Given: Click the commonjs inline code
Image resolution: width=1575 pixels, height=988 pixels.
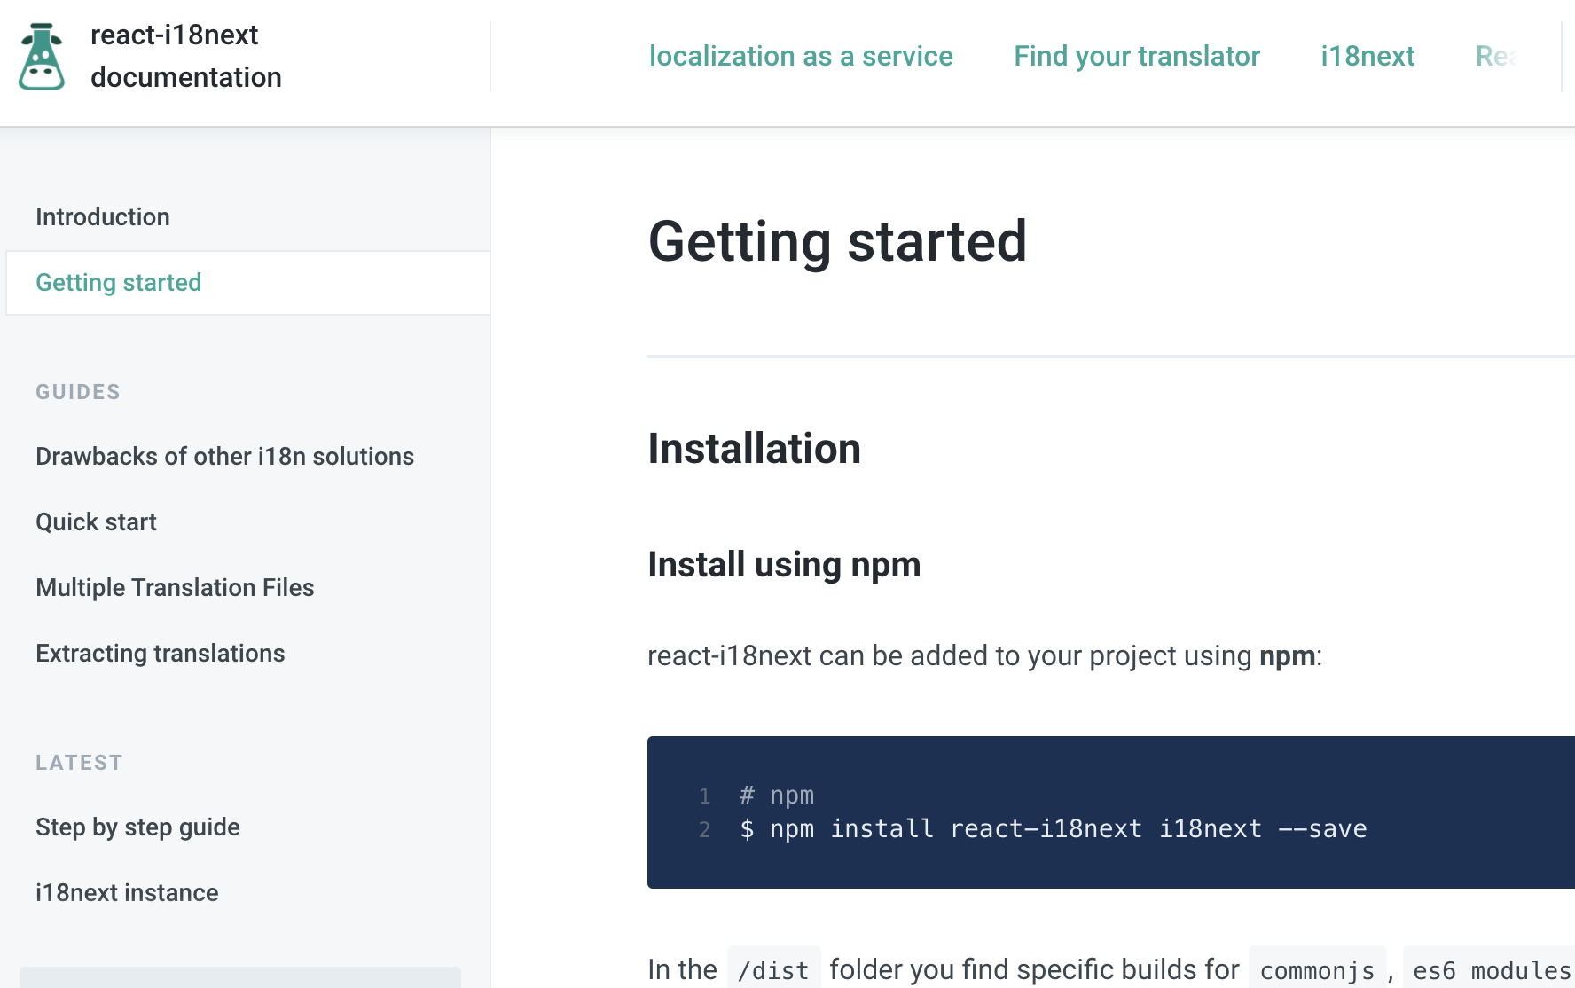Looking at the screenshot, I should pos(1317,970).
